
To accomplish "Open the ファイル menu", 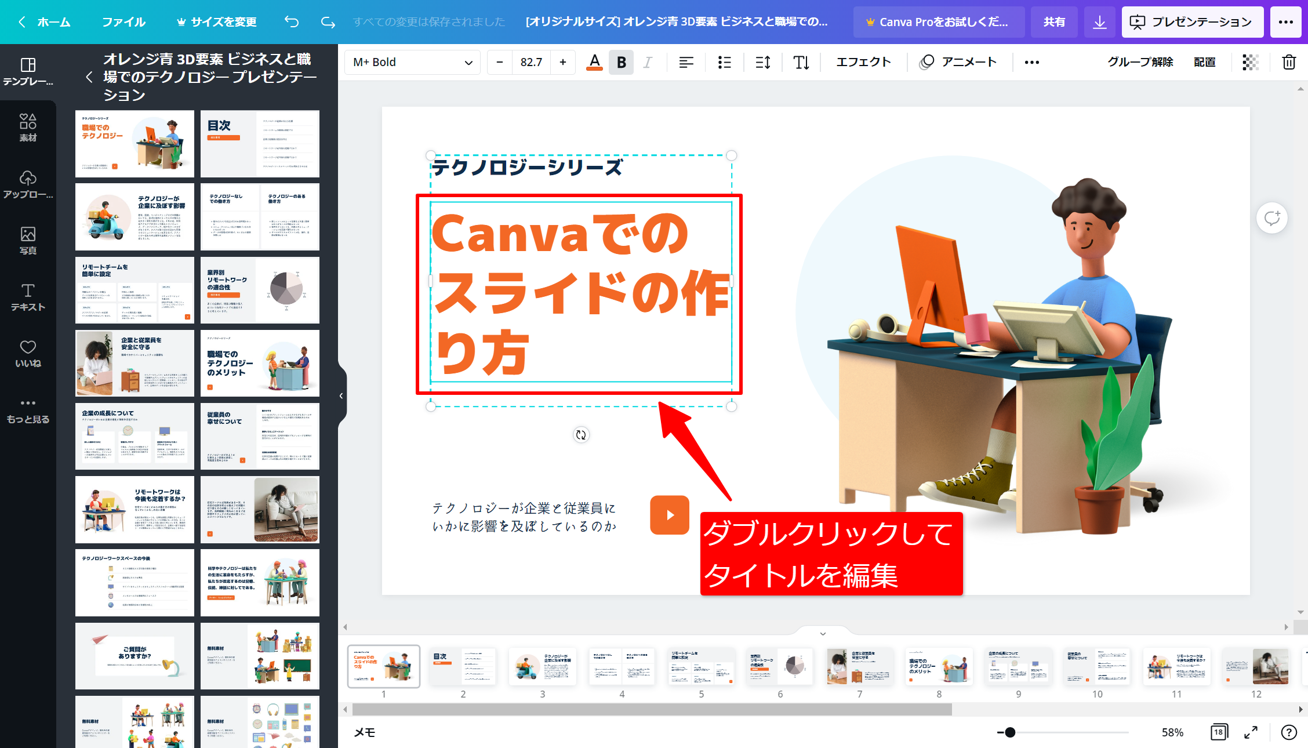I will pos(123,22).
